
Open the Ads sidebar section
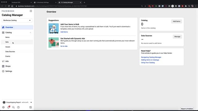point(7,61)
